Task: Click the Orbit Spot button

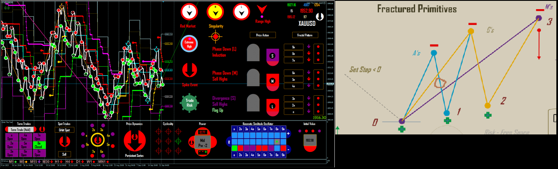Action: (x=64, y=130)
